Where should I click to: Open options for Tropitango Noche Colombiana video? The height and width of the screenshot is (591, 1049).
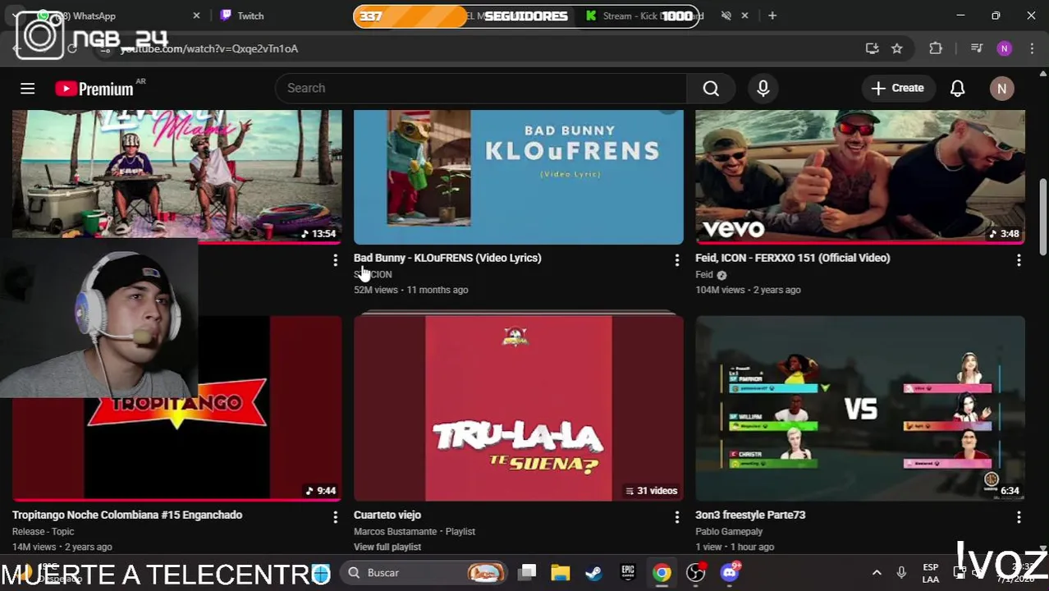[335, 517]
